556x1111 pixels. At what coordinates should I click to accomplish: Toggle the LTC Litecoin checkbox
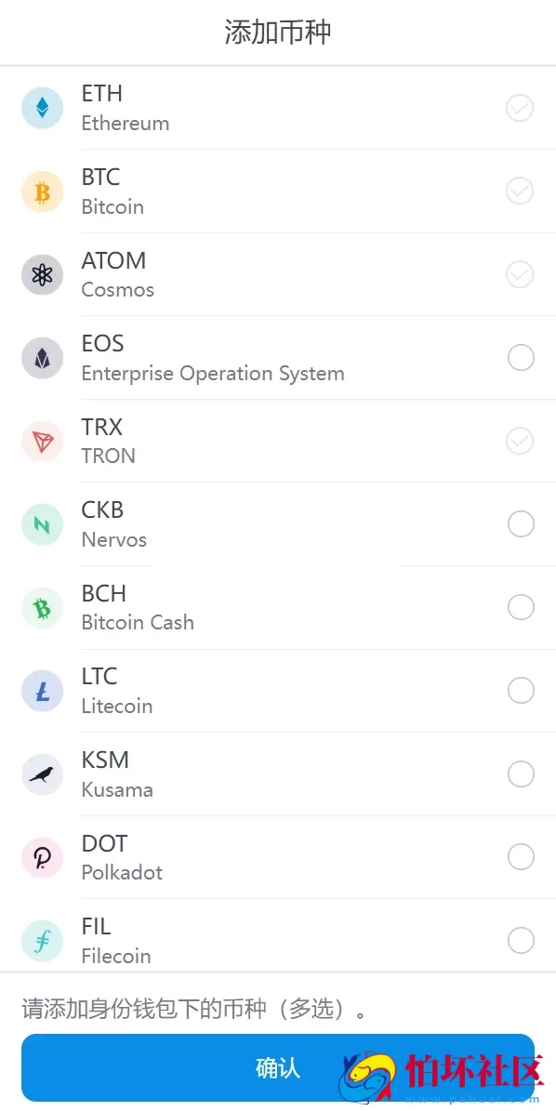pos(520,690)
